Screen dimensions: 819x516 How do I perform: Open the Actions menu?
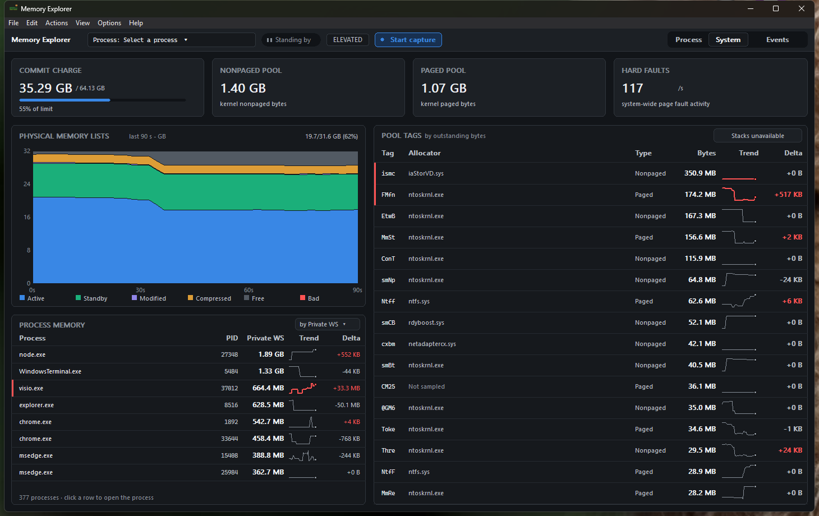point(57,23)
